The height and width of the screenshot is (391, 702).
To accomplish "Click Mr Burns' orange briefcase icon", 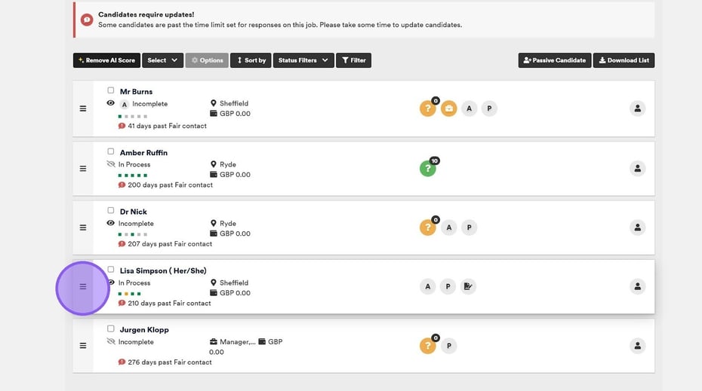I will (x=448, y=108).
